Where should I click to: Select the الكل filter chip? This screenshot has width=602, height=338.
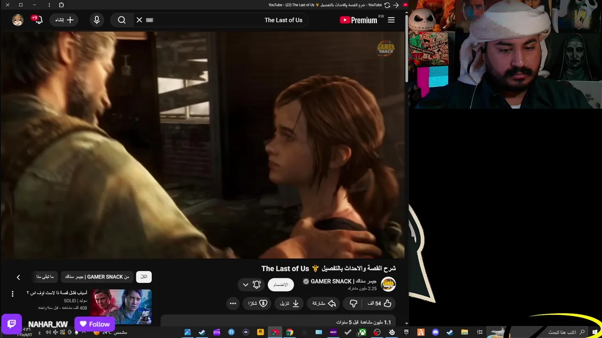tap(144, 277)
